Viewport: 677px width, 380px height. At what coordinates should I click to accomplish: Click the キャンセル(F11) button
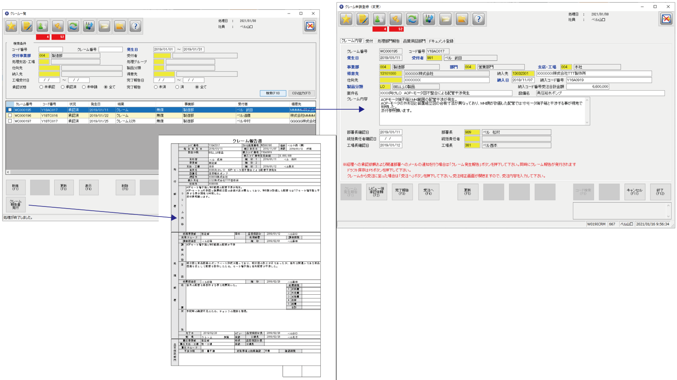click(x=635, y=192)
